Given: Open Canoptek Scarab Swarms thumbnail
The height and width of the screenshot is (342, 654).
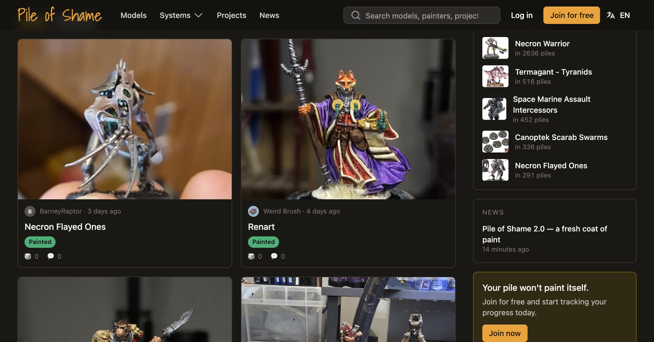Looking at the screenshot, I should [495, 142].
